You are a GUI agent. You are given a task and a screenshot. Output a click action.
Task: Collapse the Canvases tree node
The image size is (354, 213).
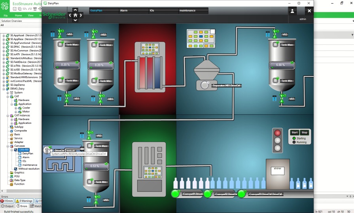pos(8,146)
